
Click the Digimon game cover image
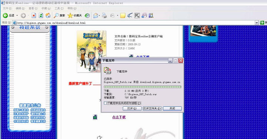(x=92, y=52)
